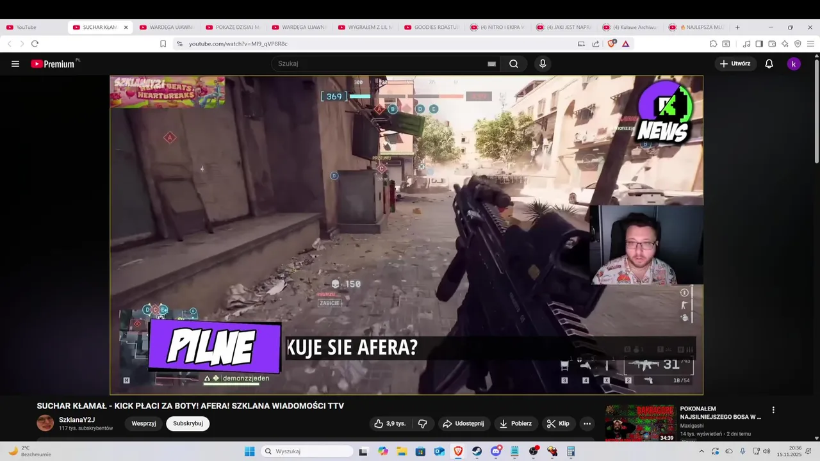The image size is (820, 461).
Task: Click the Windows taskbar 'Wyszukaj' search box
Action: point(307,451)
